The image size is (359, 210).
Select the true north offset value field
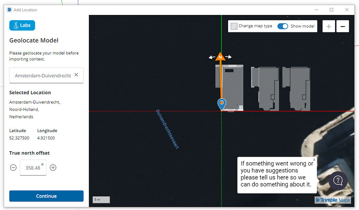[x=33, y=168]
